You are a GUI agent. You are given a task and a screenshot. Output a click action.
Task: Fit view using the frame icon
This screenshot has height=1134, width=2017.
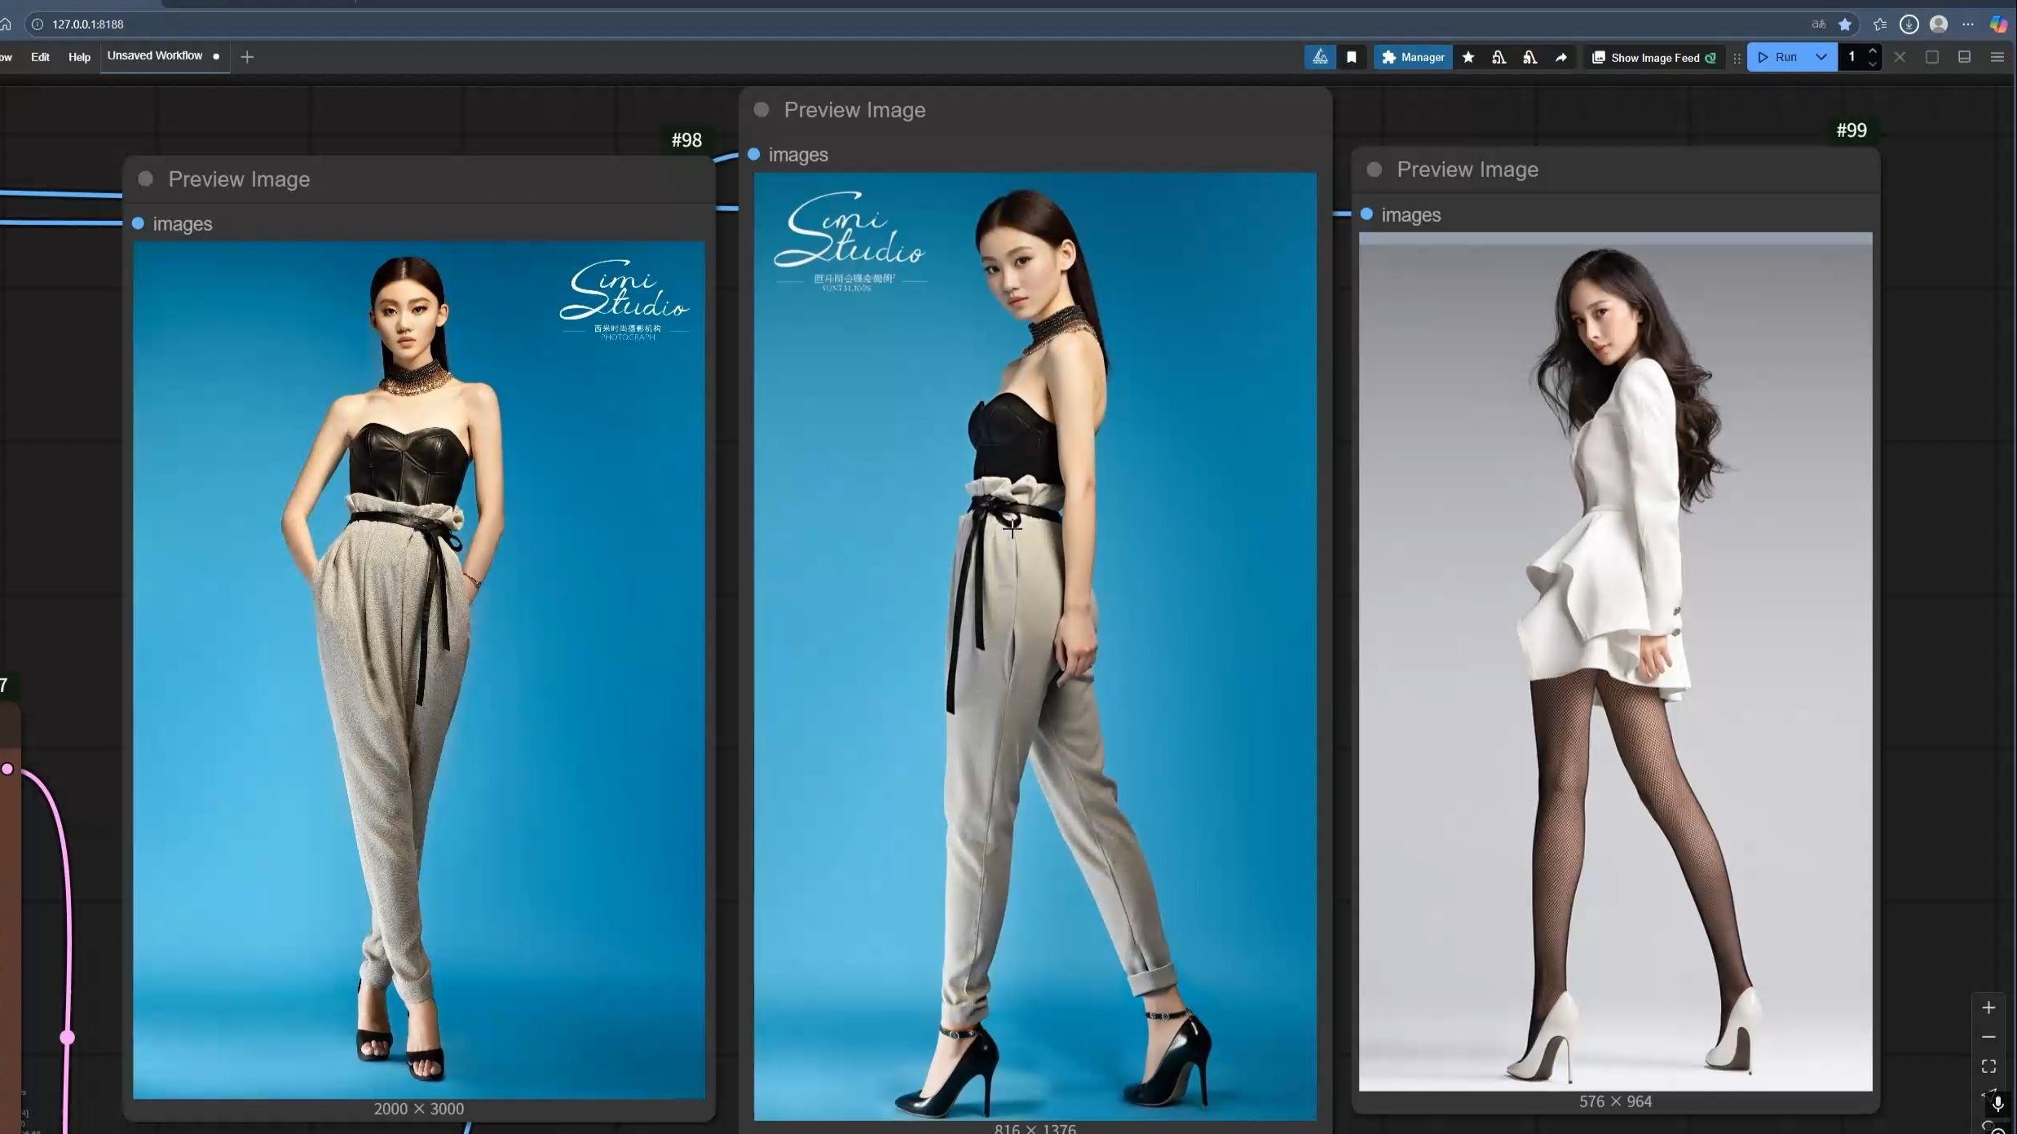[1988, 1066]
